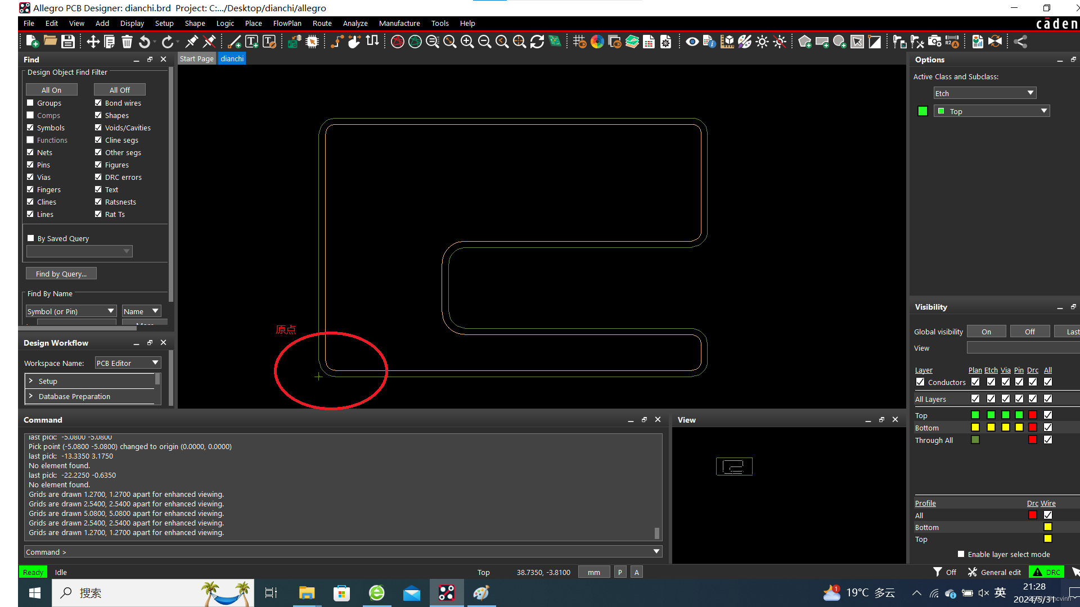Uncheck the Nets find filter checkbox

tap(30, 152)
